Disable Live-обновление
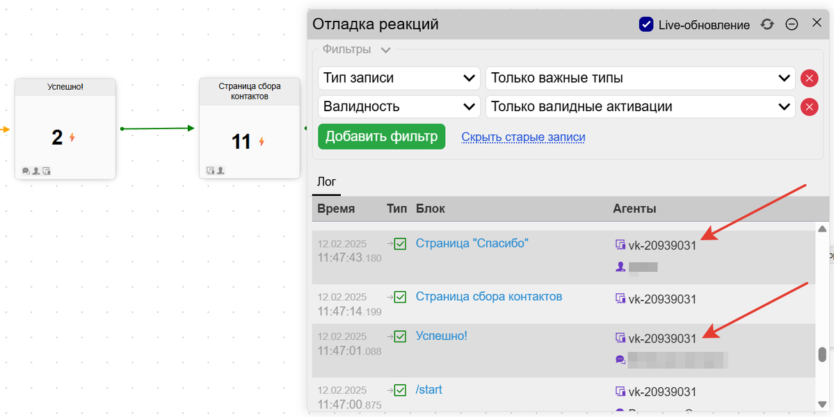 (645, 24)
